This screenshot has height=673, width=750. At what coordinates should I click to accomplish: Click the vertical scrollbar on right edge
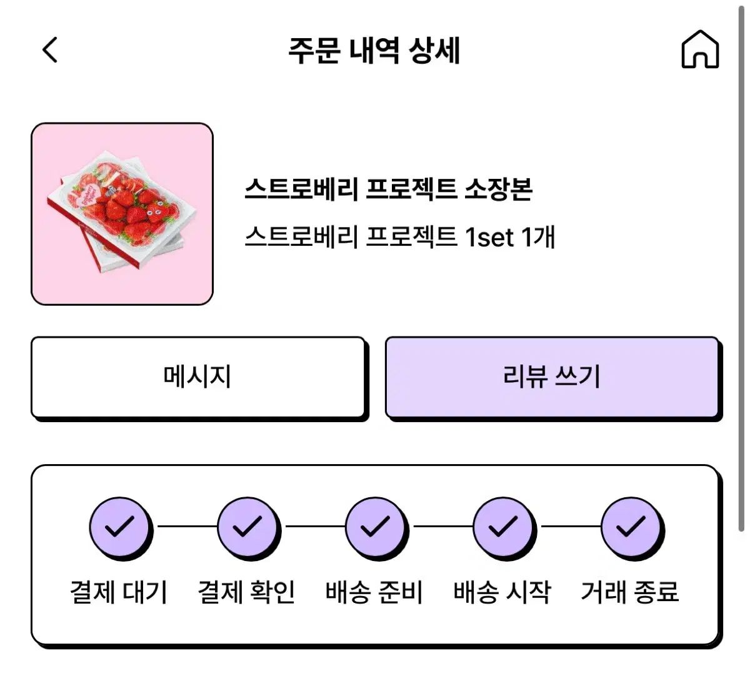click(741, 269)
